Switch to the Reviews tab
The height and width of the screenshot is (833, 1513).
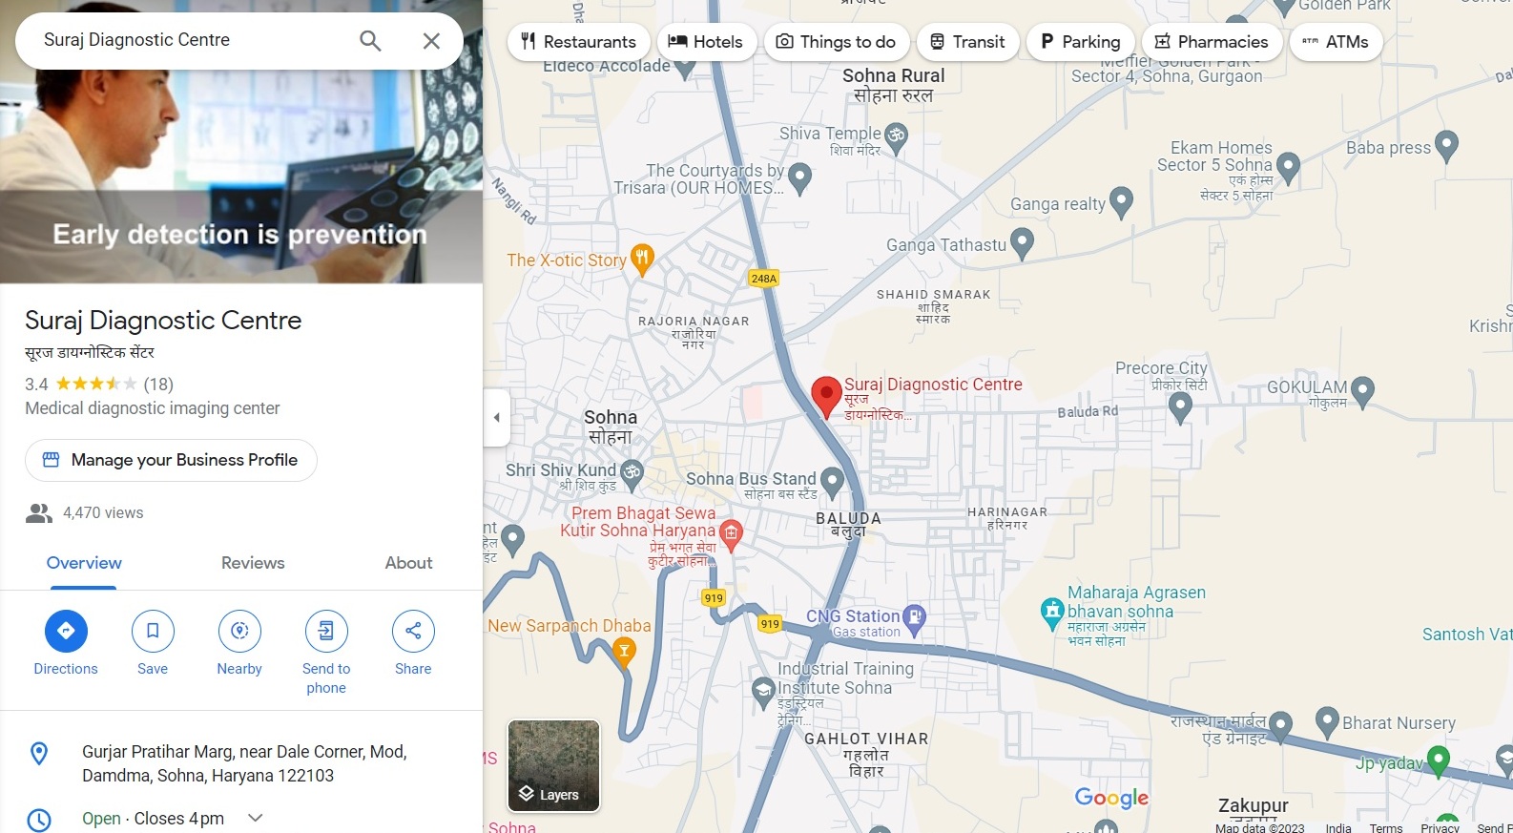point(253,563)
